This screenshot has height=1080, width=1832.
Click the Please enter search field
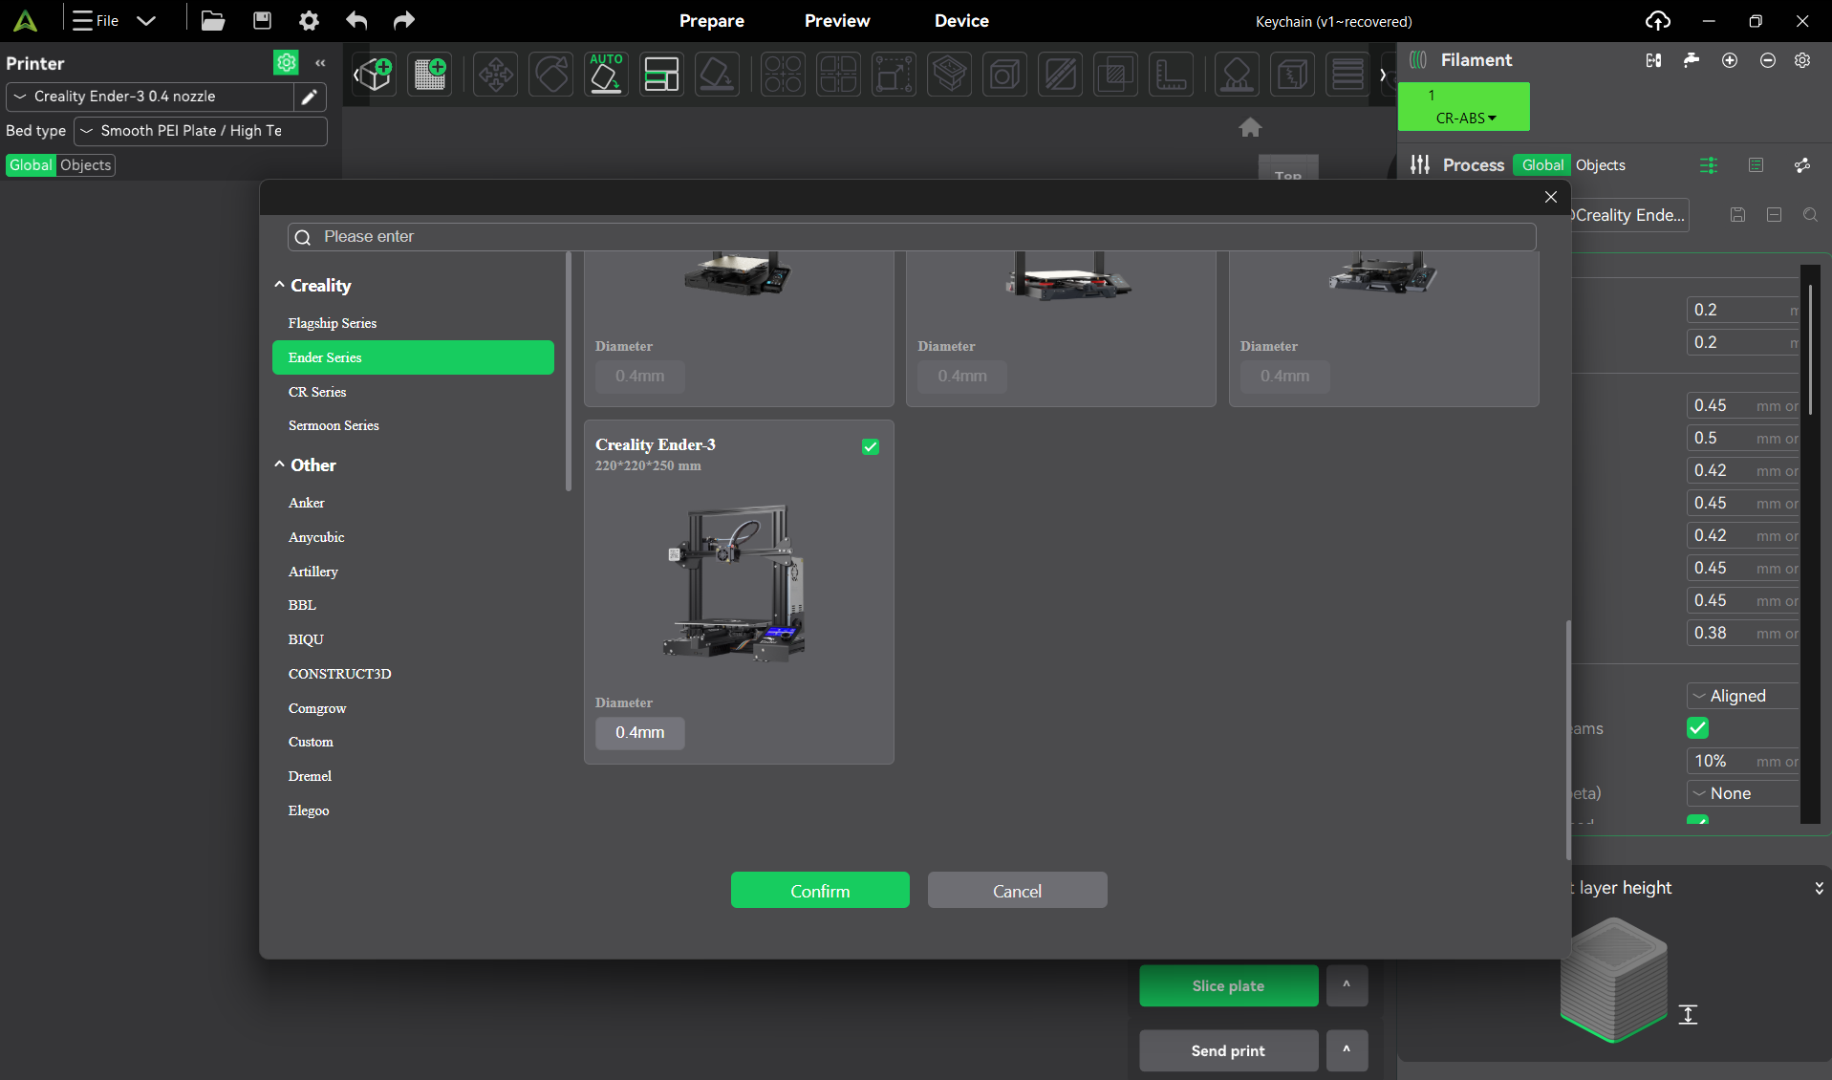pos(912,237)
